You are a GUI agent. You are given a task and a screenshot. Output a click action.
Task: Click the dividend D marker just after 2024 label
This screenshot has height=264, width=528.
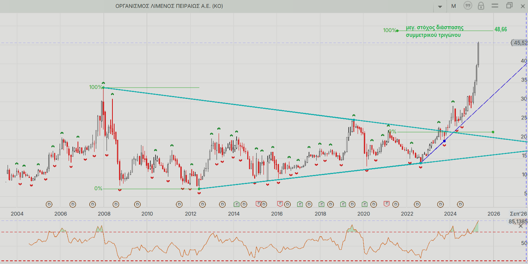coord(460,204)
